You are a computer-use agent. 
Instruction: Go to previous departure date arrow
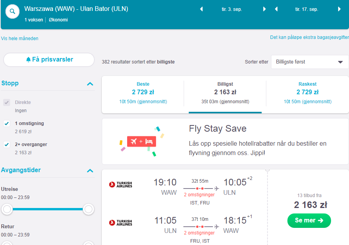coord(202,9)
